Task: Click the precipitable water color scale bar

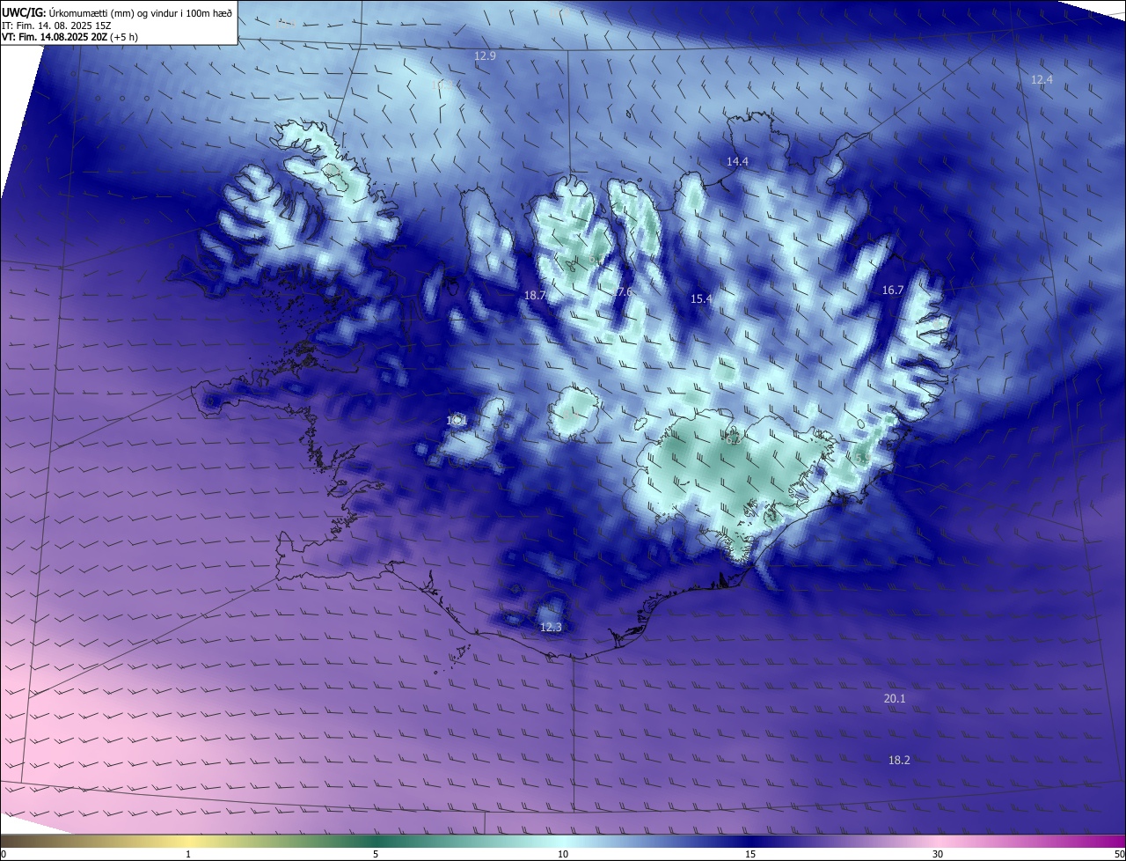Action: pyautogui.click(x=563, y=841)
